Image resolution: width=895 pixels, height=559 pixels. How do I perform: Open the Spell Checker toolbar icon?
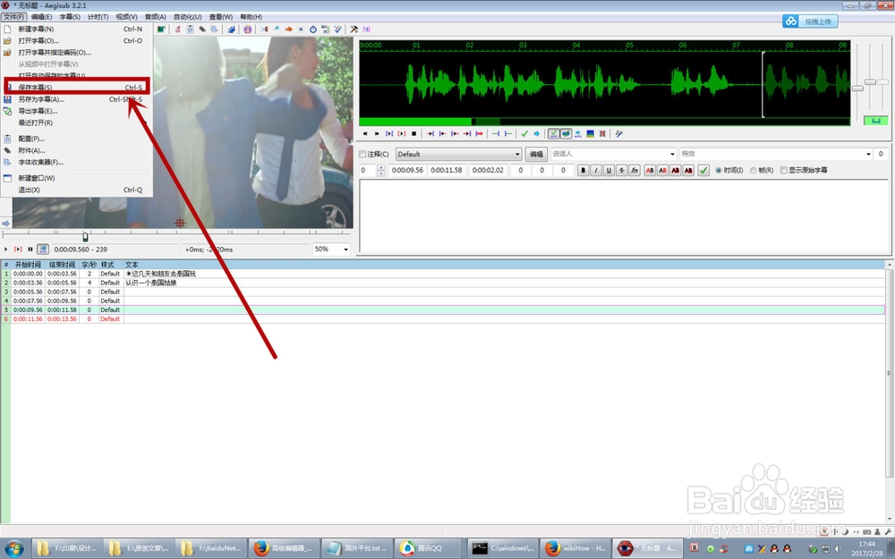[338, 30]
